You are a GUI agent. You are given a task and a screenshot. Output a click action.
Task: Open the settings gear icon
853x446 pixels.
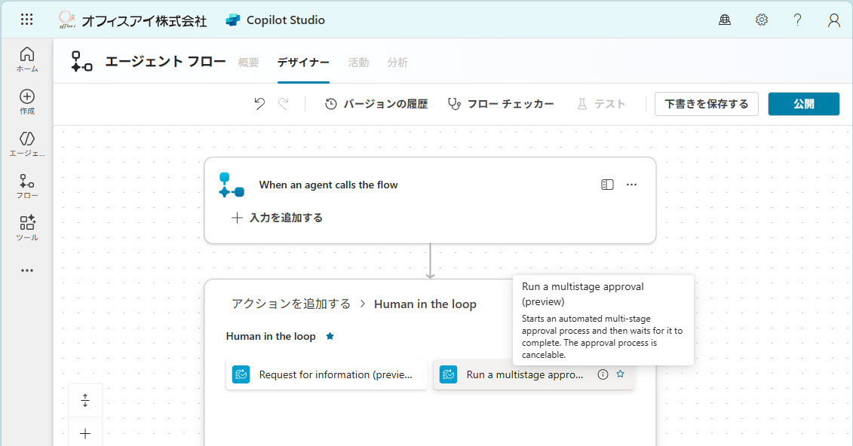point(762,20)
